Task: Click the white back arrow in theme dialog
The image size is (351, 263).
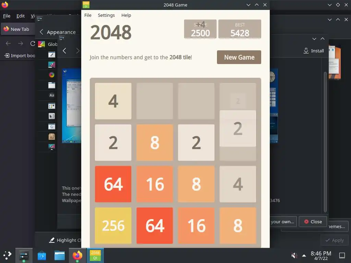Action: (x=64, y=51)
